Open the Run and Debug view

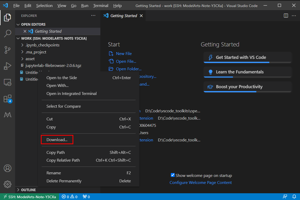[8, 66]
